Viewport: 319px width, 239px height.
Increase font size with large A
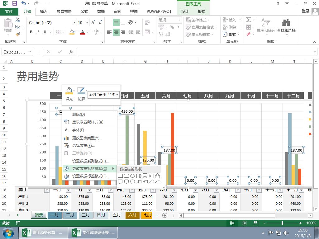tap(93, 22)
